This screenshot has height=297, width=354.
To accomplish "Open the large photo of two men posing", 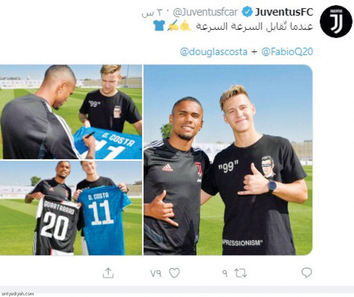I will click(228, 160).
